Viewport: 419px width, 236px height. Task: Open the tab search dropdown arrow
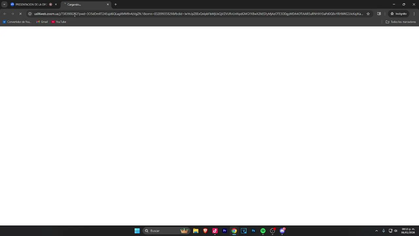(x=4, y=4)
